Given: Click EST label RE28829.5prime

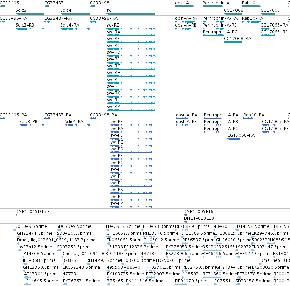Looking at the screenshot, I should (x=192, y=226).
